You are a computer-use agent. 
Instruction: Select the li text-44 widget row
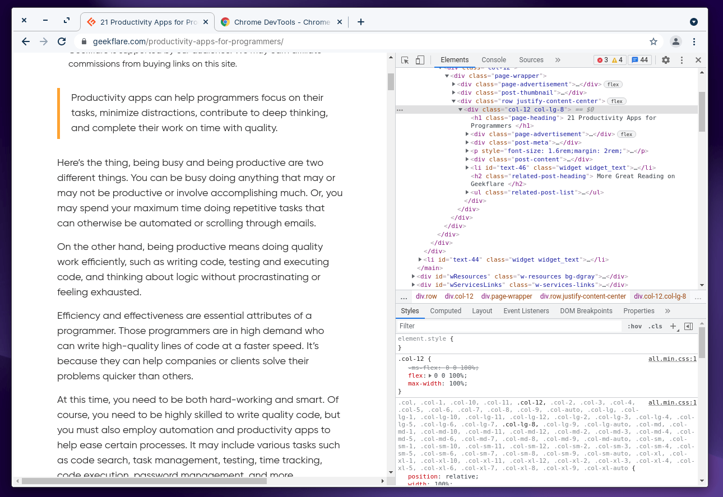pos(546,259)
